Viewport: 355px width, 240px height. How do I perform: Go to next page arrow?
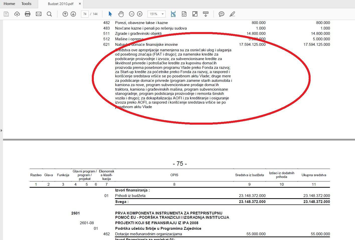tap(73, 14)
